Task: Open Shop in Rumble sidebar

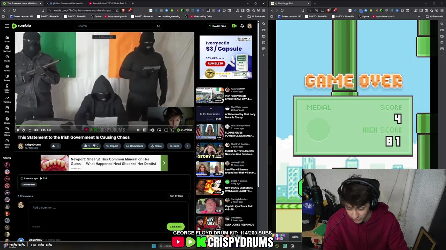Action: pyautogui.click(x=7, y=109)
